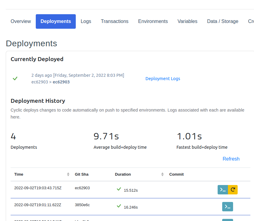The height and width of the screenshot is (221, 254).
Task: Toggle sorting on the Duration column
Action: [163, 174]
